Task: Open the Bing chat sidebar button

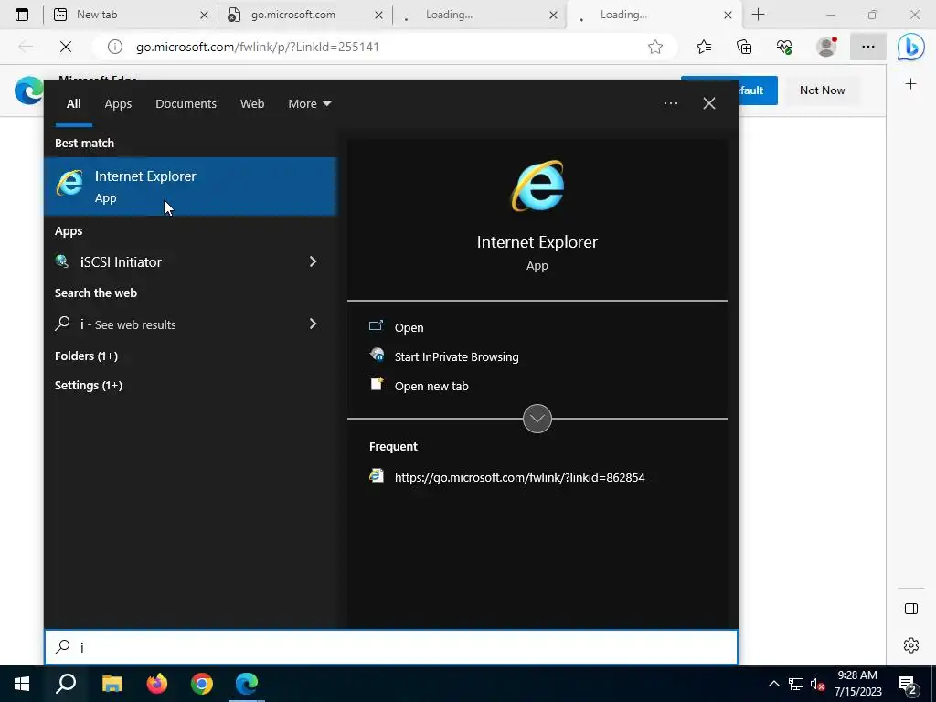Action: tap(911, 47)
